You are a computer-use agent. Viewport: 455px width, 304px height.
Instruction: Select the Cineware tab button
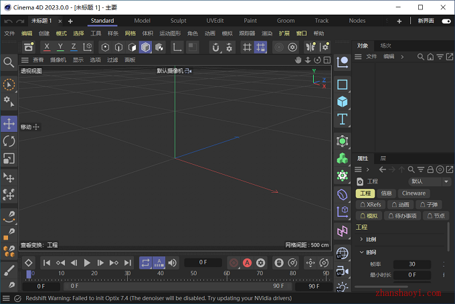[414, 193]
